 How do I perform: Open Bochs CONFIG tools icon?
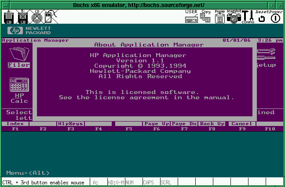[248, 17]
